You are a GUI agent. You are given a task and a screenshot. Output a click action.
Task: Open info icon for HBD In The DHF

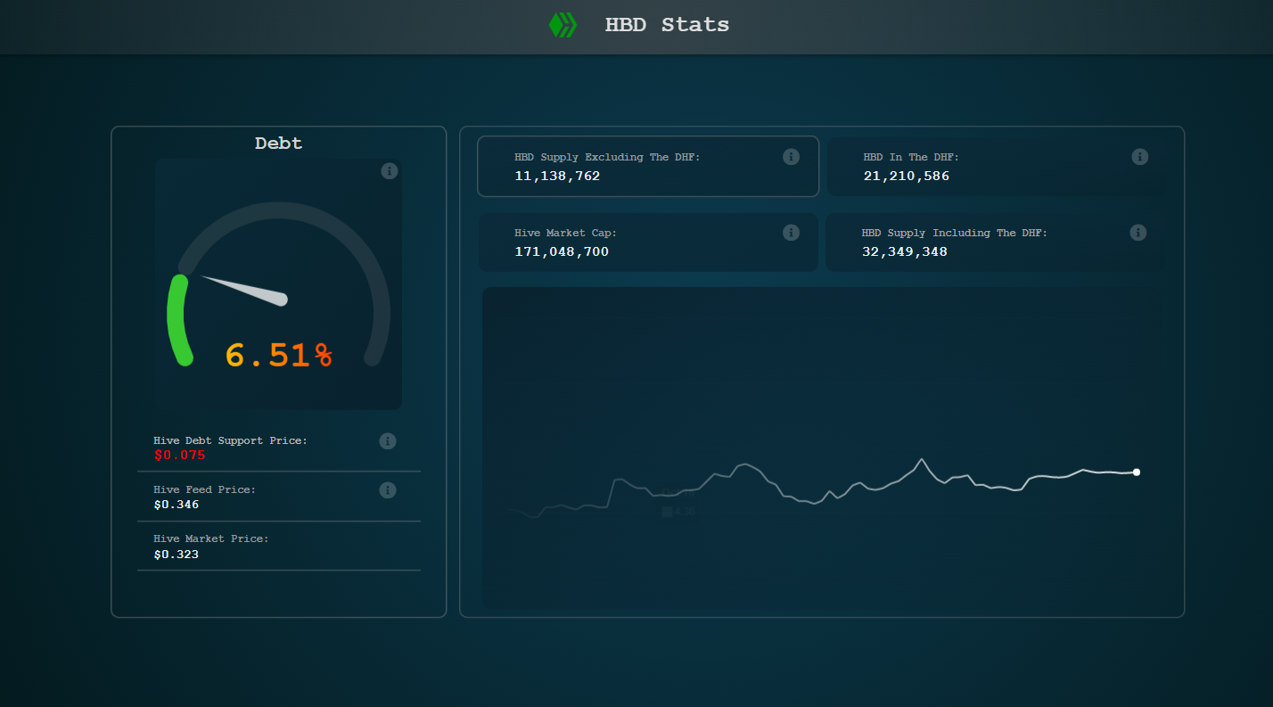(1140, 157)
